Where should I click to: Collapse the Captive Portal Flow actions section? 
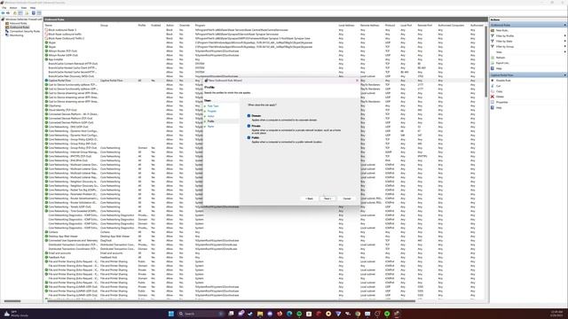[564, 74]
